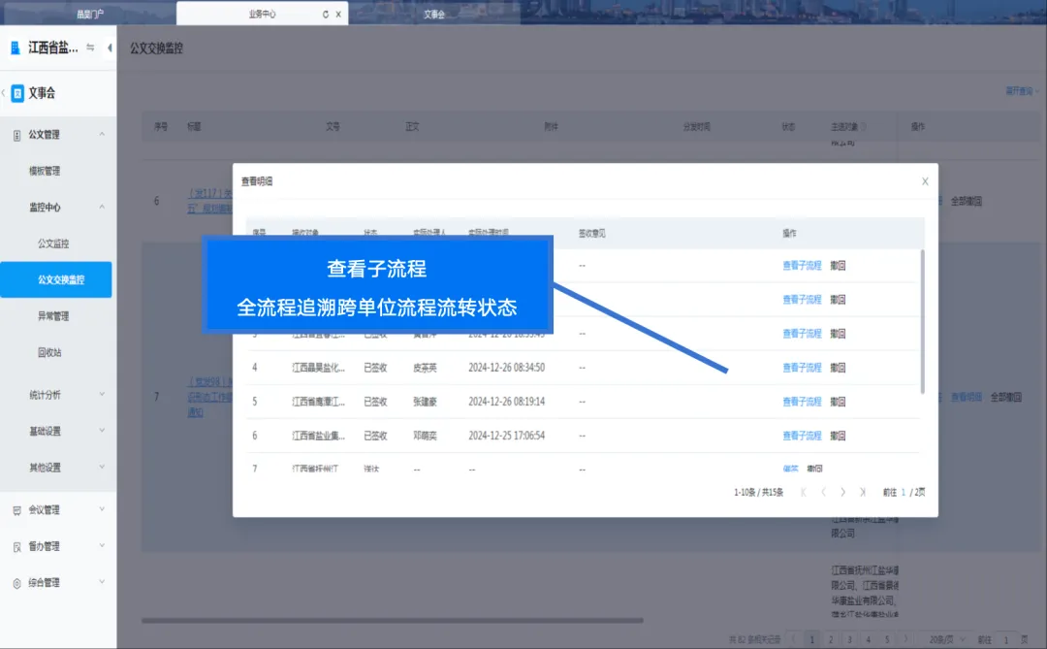Go to next page in dialog pagination
The height and width of the screenshot is (649, 1047).
(842, 493)
